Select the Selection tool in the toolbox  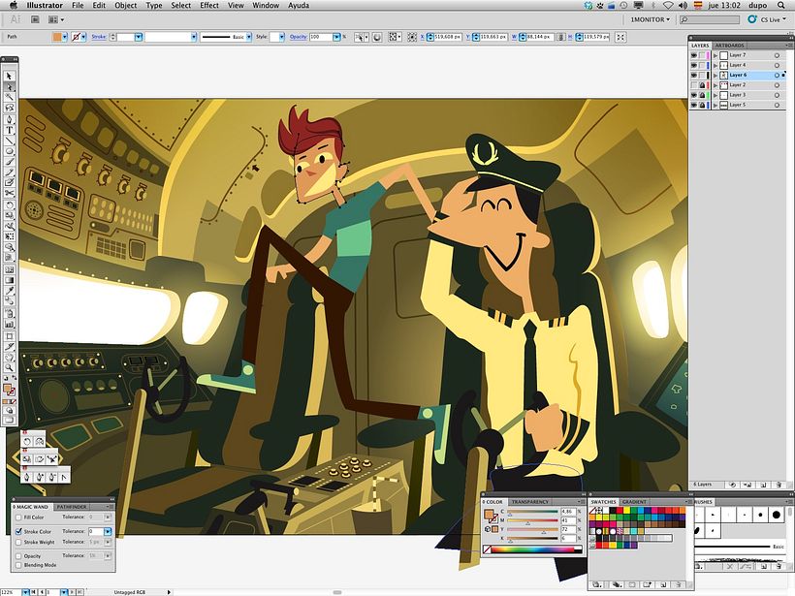[9, 76]
